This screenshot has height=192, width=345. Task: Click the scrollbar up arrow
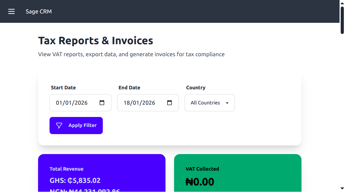point(342,3)
